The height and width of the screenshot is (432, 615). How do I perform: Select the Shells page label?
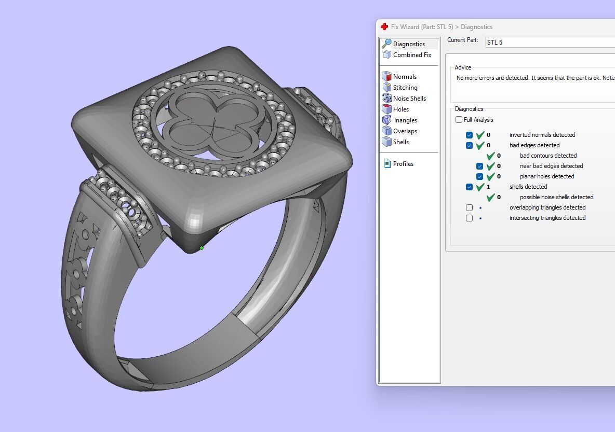[401, 142]
